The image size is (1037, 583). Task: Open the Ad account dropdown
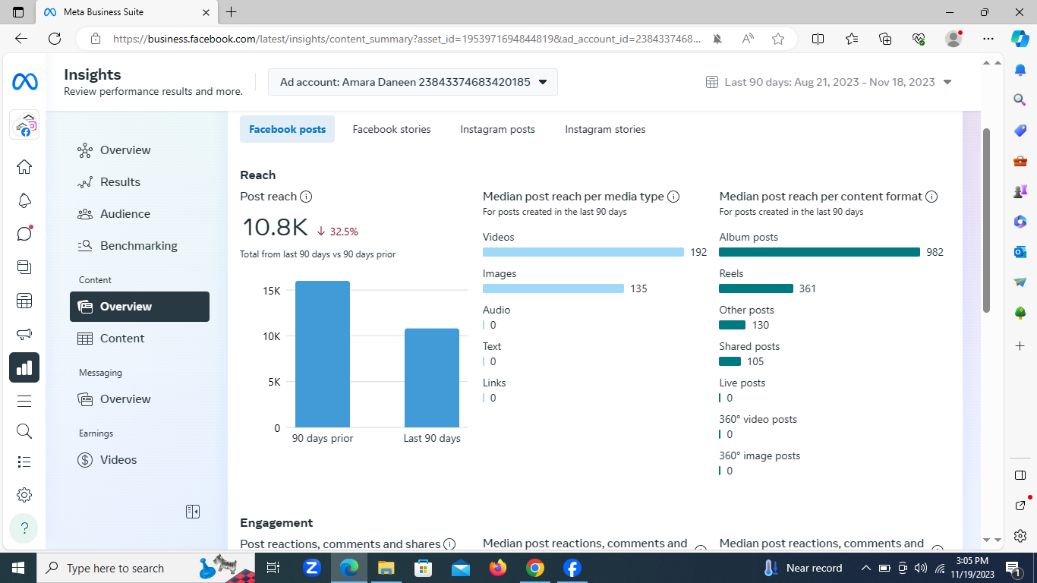(x=413, y=82)
